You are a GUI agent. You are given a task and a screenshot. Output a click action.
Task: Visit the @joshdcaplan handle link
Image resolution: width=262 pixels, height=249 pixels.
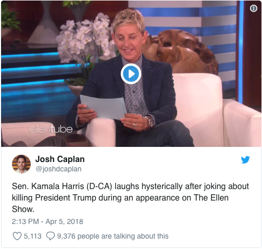[58, 169]
